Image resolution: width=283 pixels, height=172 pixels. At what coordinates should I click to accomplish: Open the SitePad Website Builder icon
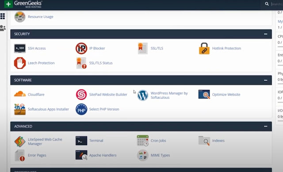[x=81, y=94]
